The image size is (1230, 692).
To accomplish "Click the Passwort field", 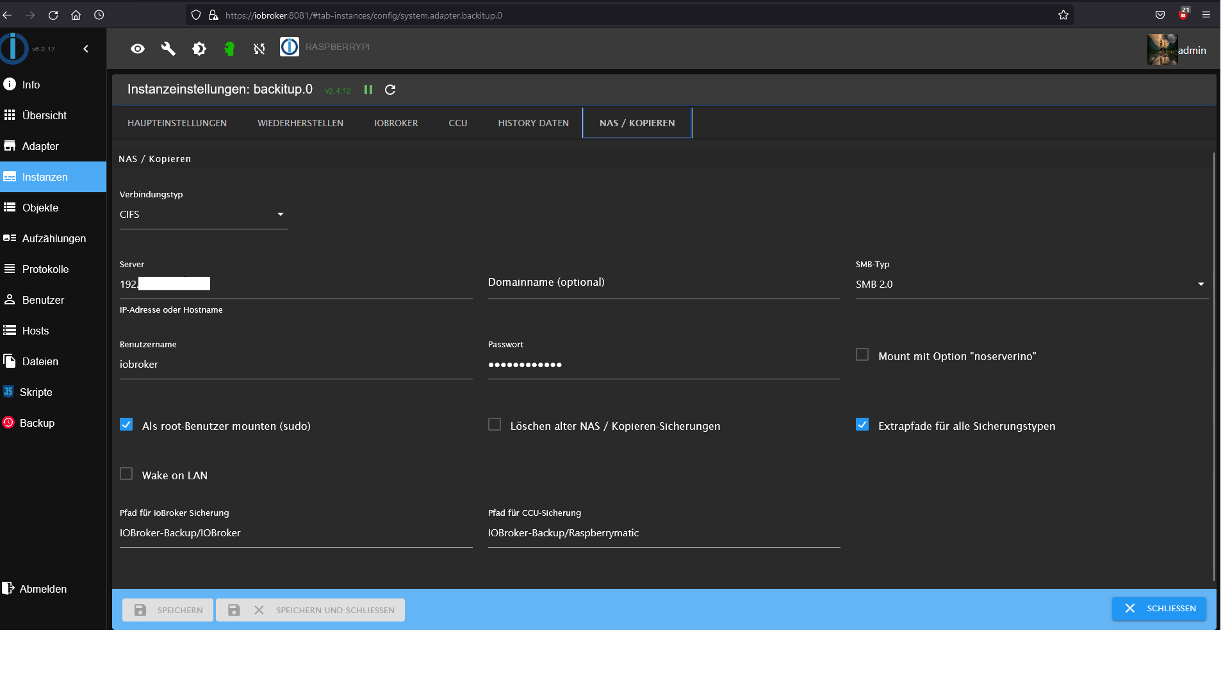I will 664,365.
